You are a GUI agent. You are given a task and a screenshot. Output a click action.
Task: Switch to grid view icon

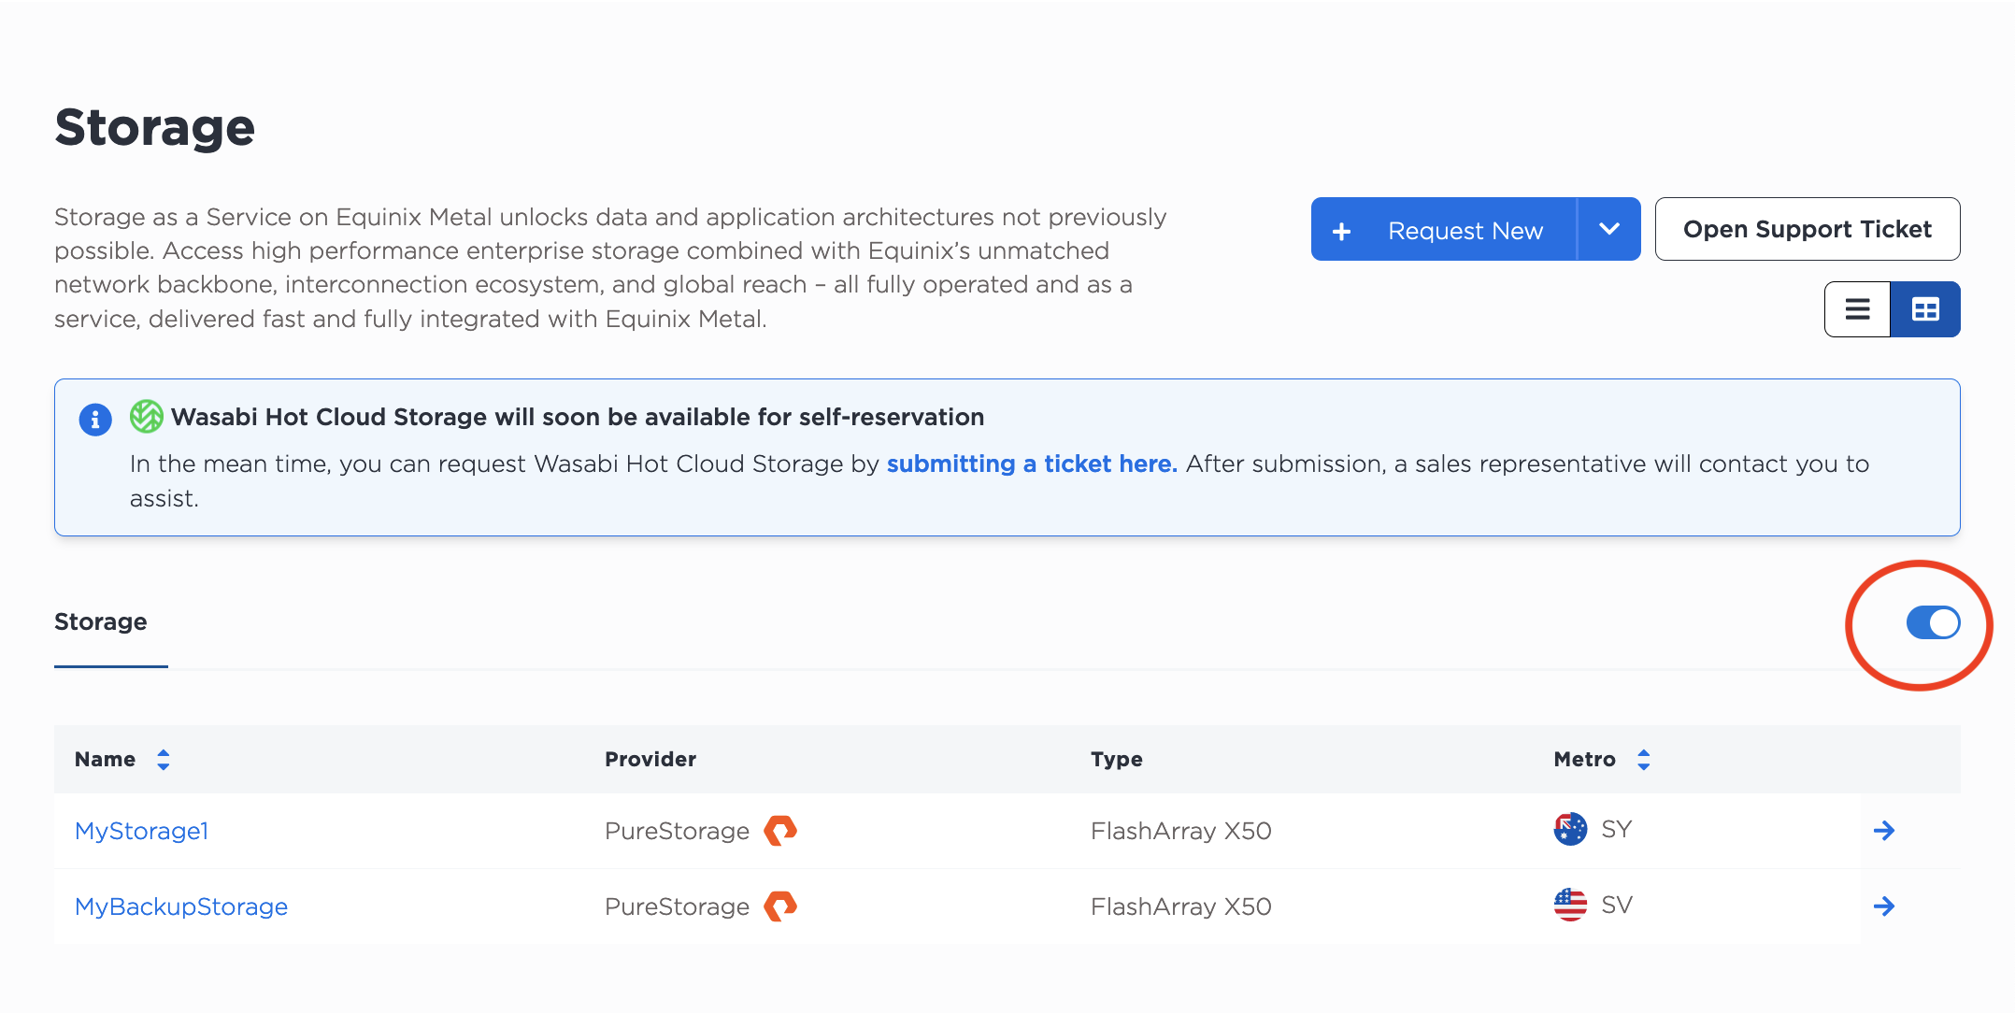pyautogui.click(x=1925, y=309)
